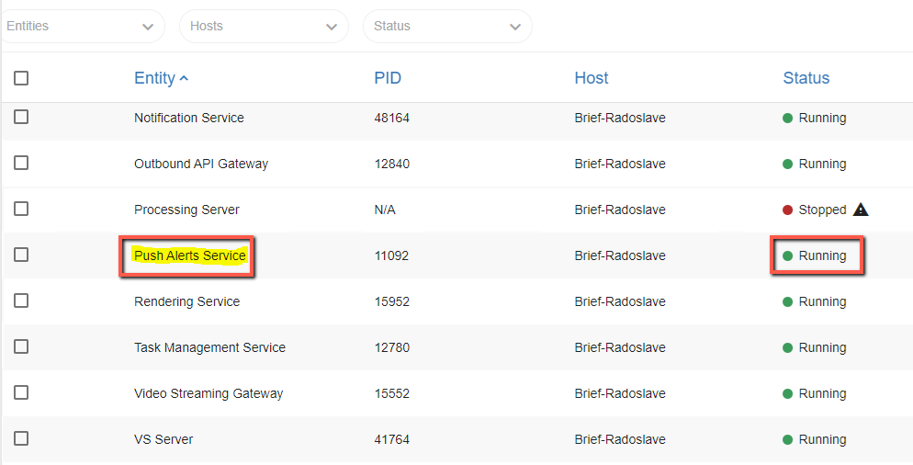
Task: Click Running status of VS Server
Action: 822,440
